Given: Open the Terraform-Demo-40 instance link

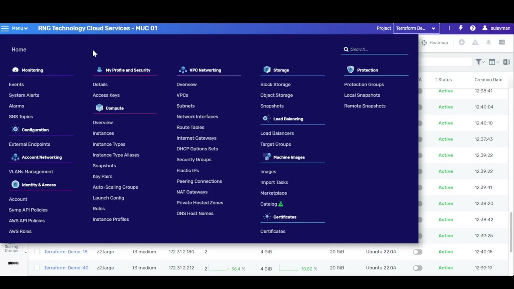Looking at the screenshot, I should tap(66, 268).
